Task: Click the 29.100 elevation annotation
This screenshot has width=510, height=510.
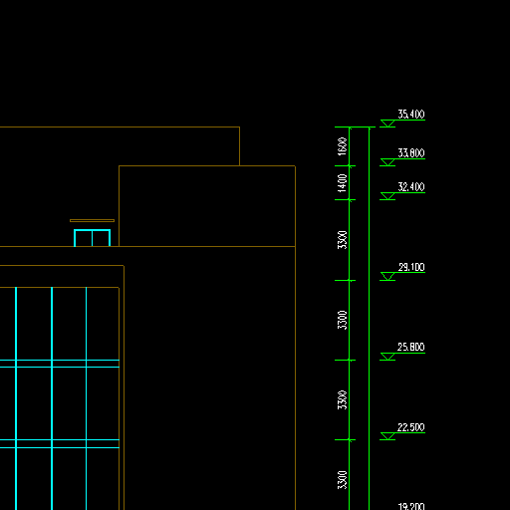Action: pyautogui.click(x=411, y=267)
